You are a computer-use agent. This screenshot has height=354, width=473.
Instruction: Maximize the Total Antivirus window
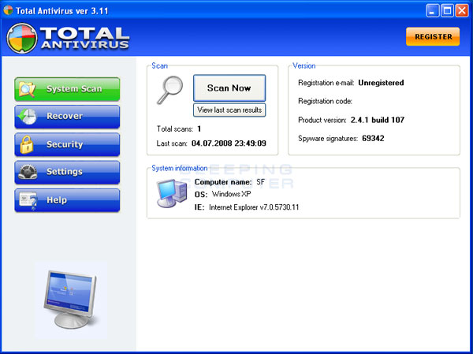pos(447,11)
